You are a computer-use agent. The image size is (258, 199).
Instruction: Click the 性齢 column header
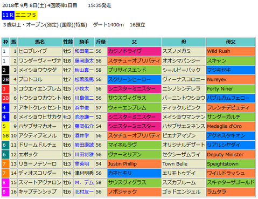pos(68,42)
